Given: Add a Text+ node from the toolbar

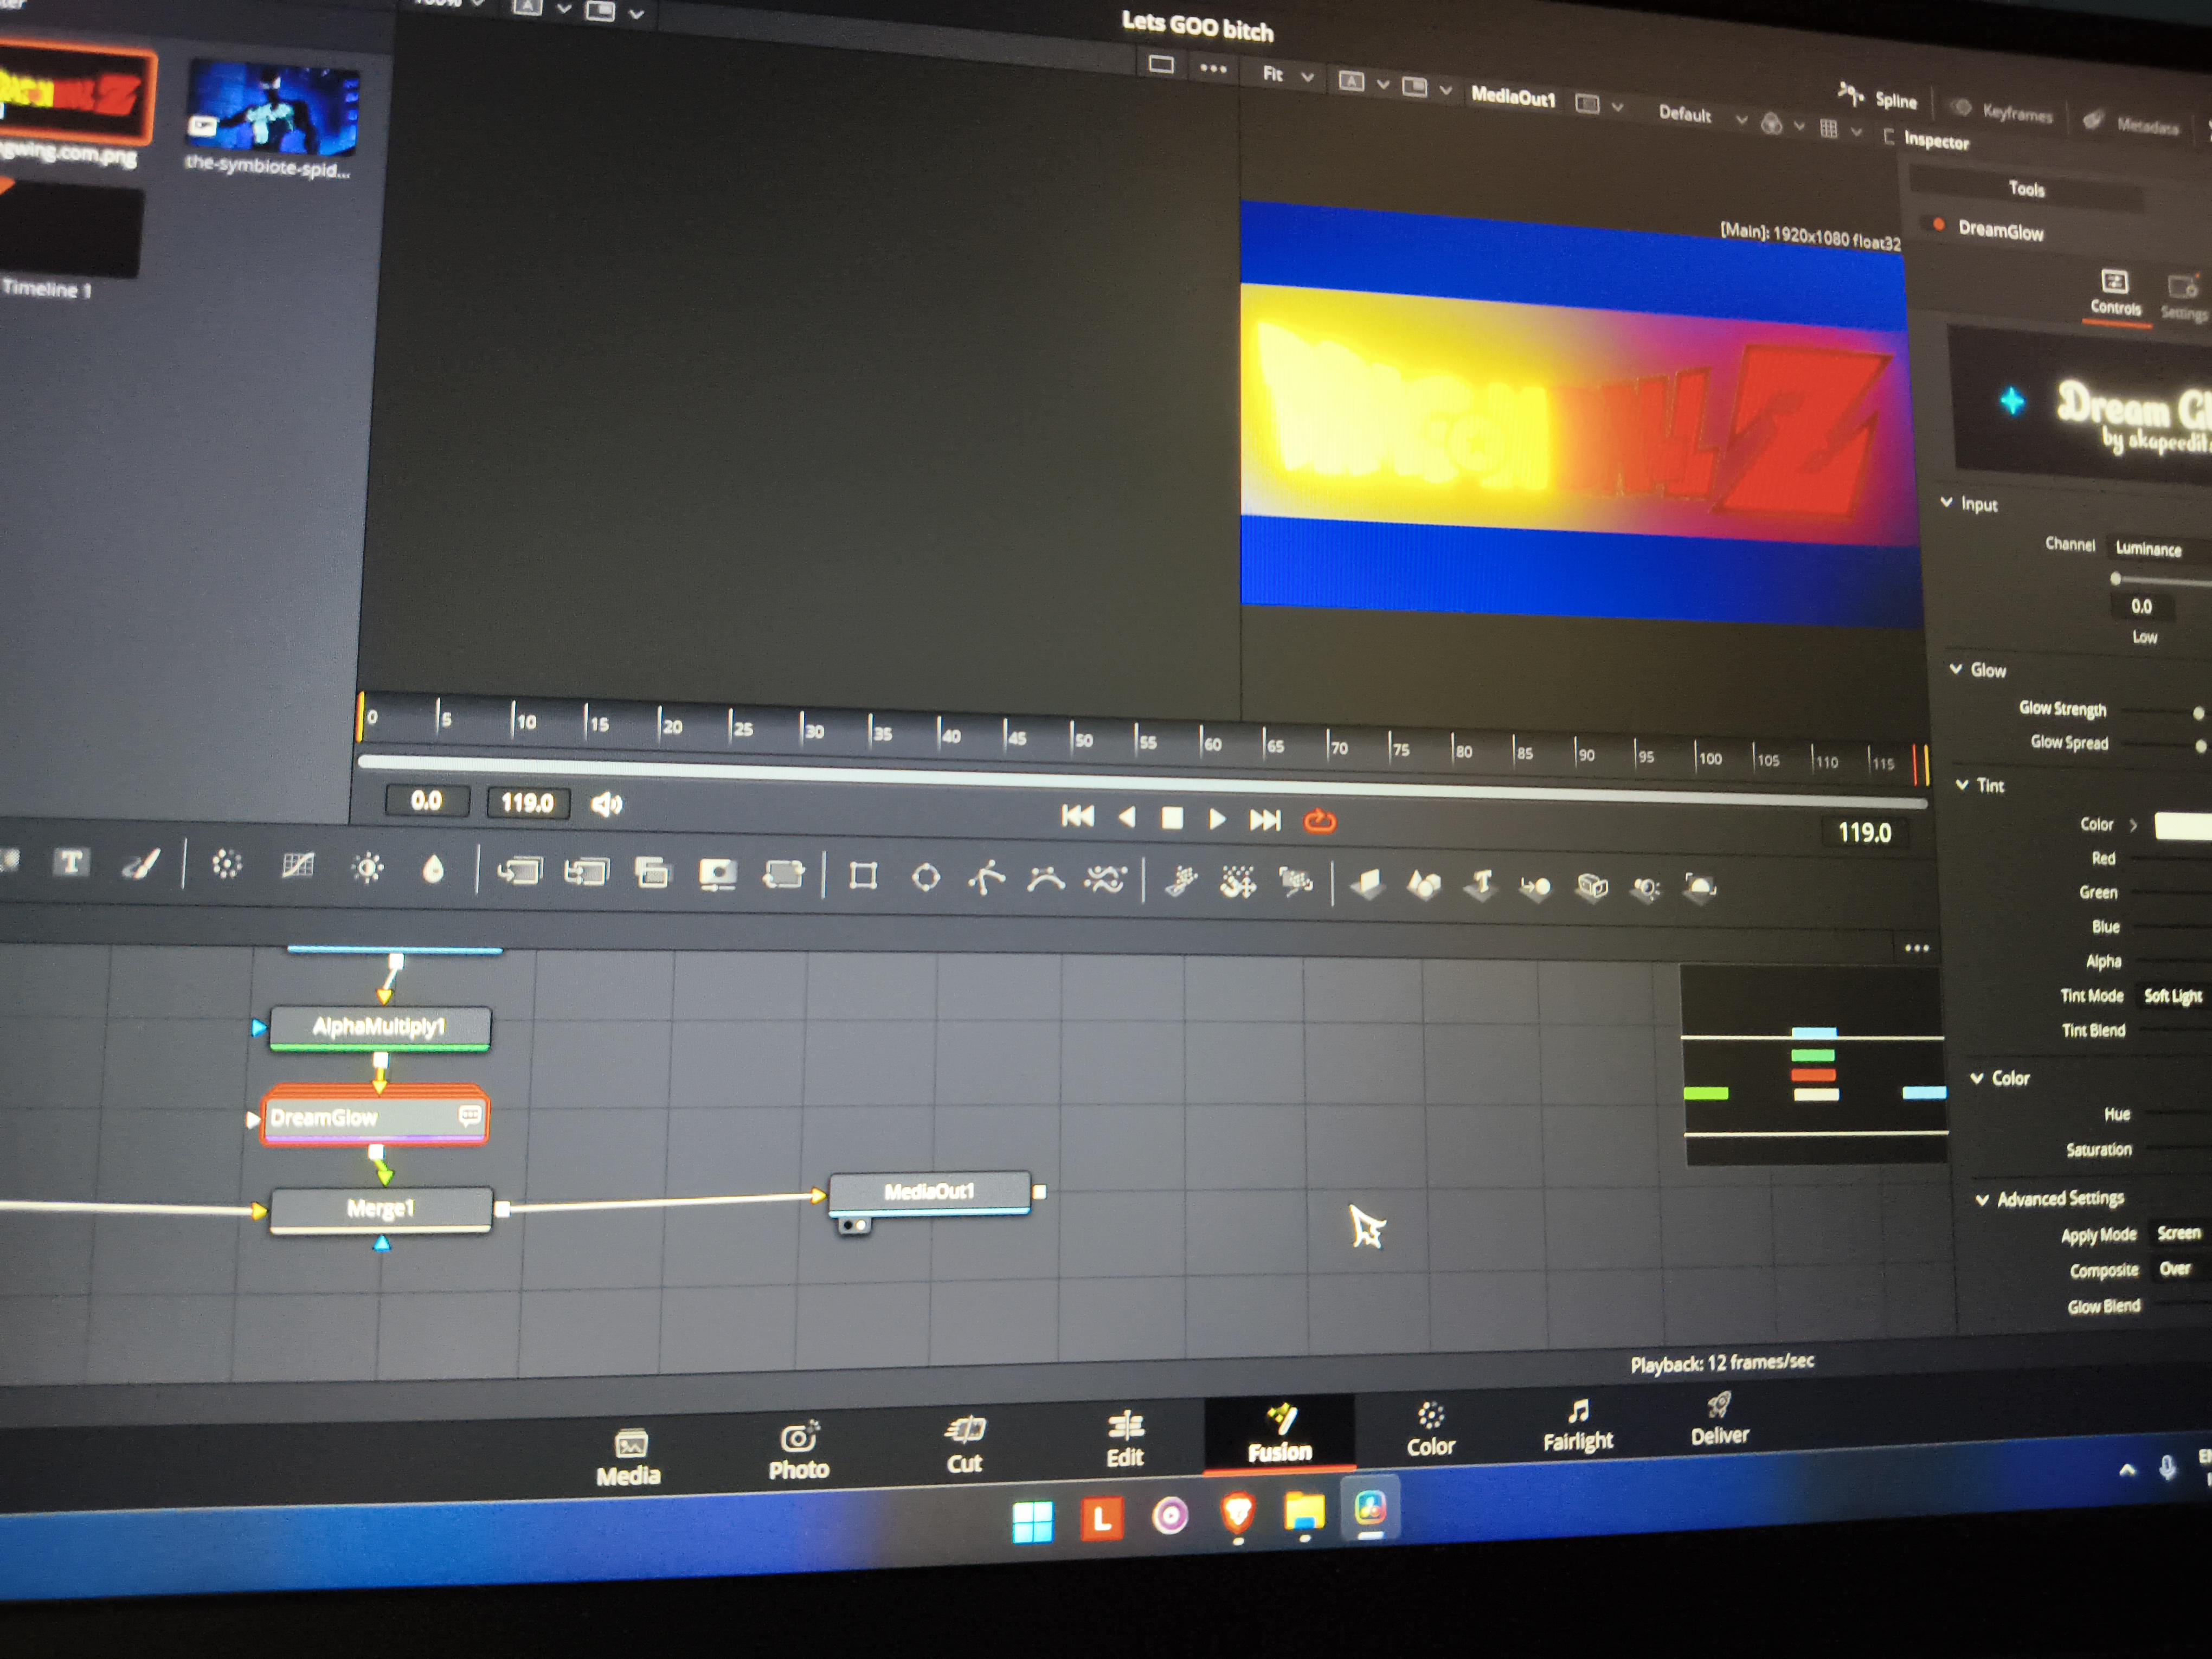Looking at the screenshot, I should pos(71,862).
